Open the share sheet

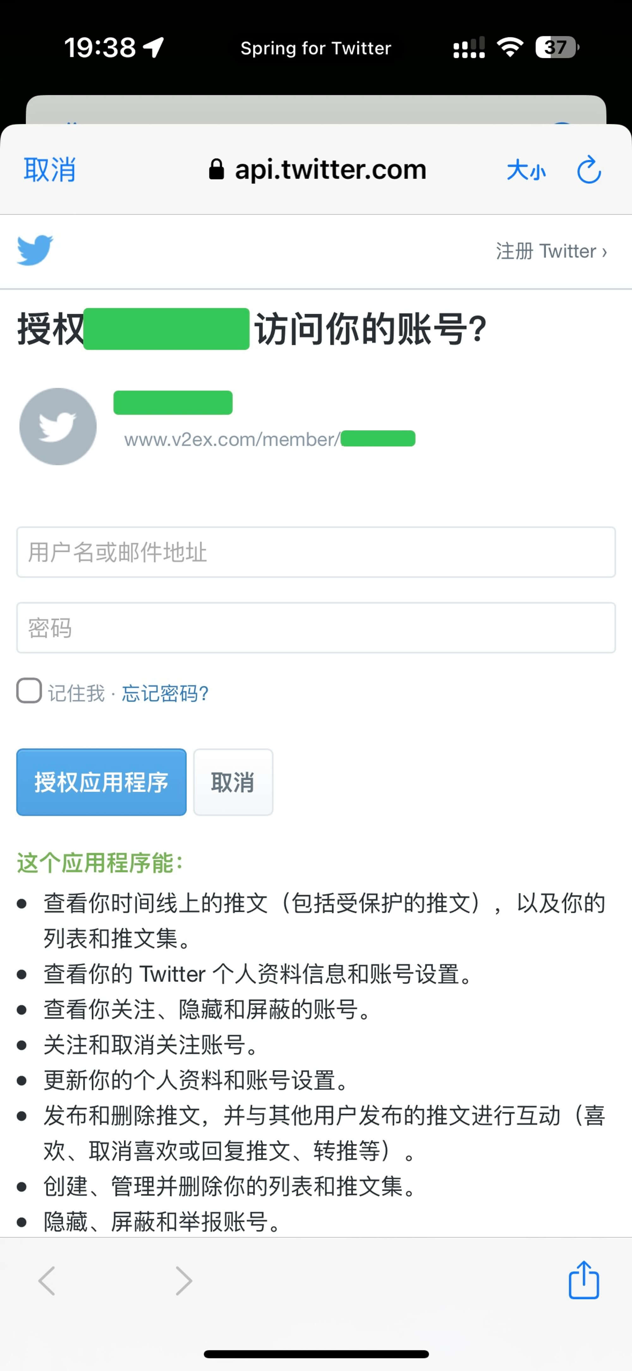tap(584, 1281)
